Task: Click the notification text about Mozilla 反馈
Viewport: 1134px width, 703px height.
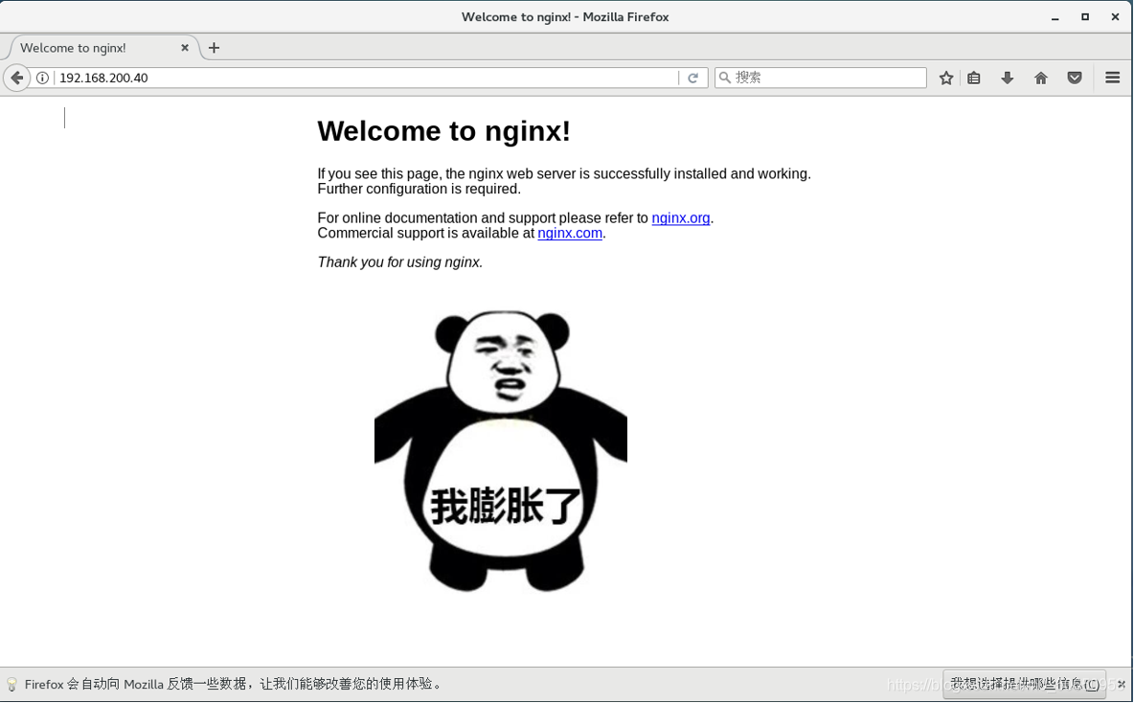Action: [234, 684]
